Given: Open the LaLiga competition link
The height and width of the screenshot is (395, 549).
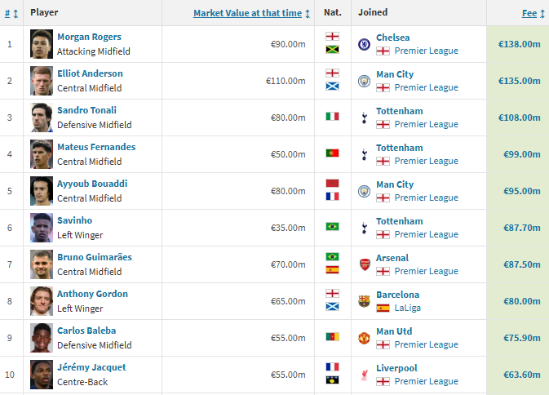Looking at the screenshot, I should pos(408,308).
